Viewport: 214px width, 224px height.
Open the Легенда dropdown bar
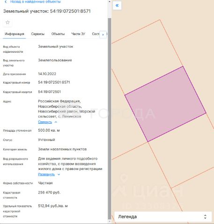[x=163, y=217]
